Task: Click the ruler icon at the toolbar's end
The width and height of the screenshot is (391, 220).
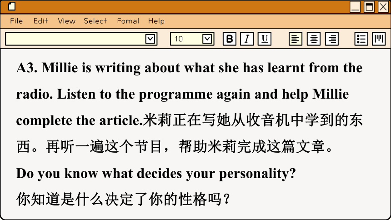Action: pyautogui.click(x=379, y=39)
